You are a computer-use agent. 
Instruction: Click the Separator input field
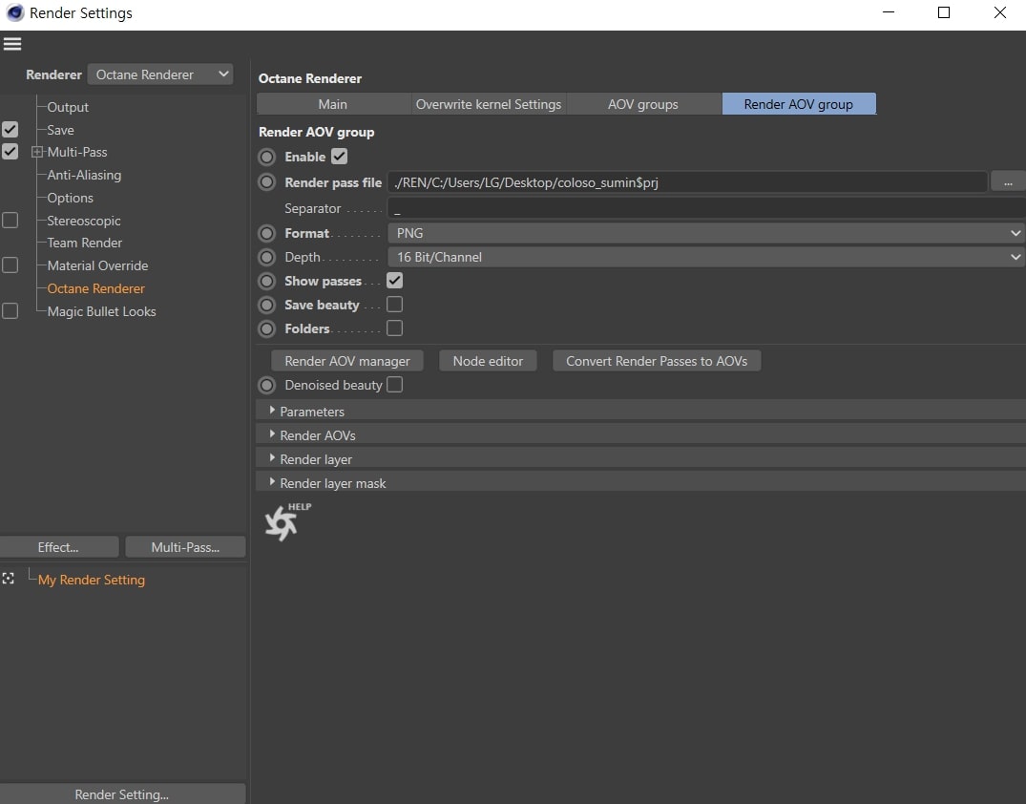point(706,209)
